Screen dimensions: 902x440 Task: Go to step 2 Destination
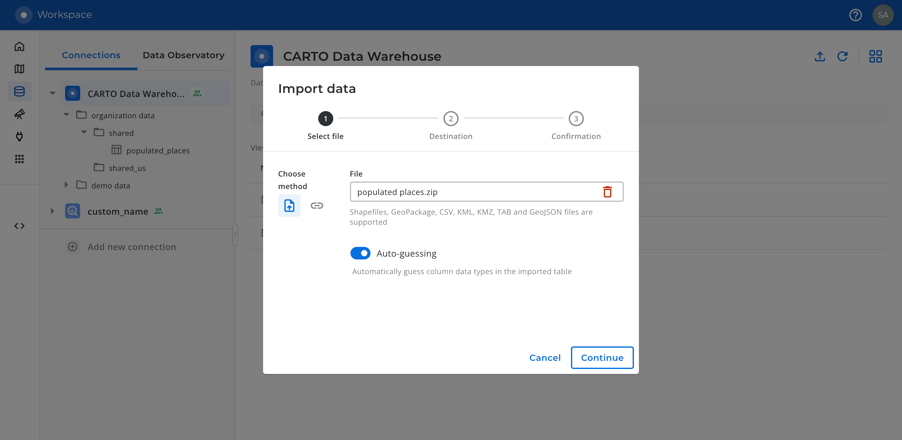point(451,125)
